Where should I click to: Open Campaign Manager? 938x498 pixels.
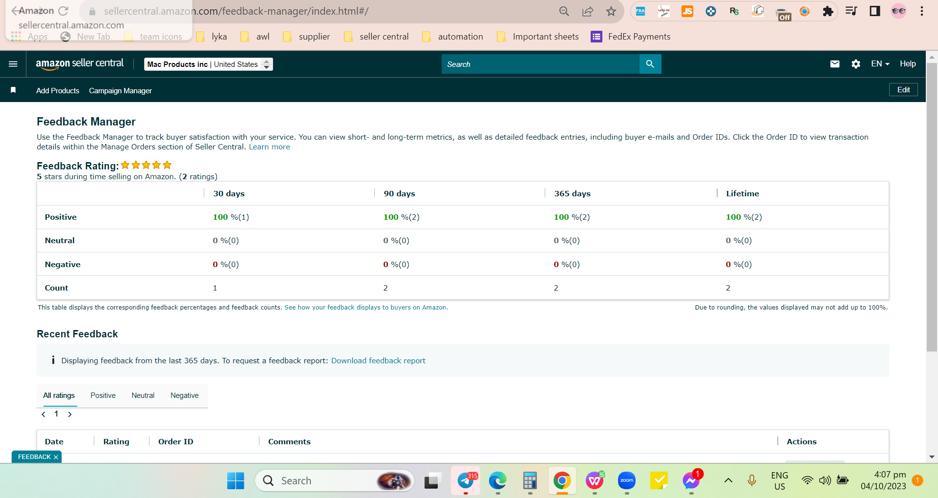(x=120, y=91)
